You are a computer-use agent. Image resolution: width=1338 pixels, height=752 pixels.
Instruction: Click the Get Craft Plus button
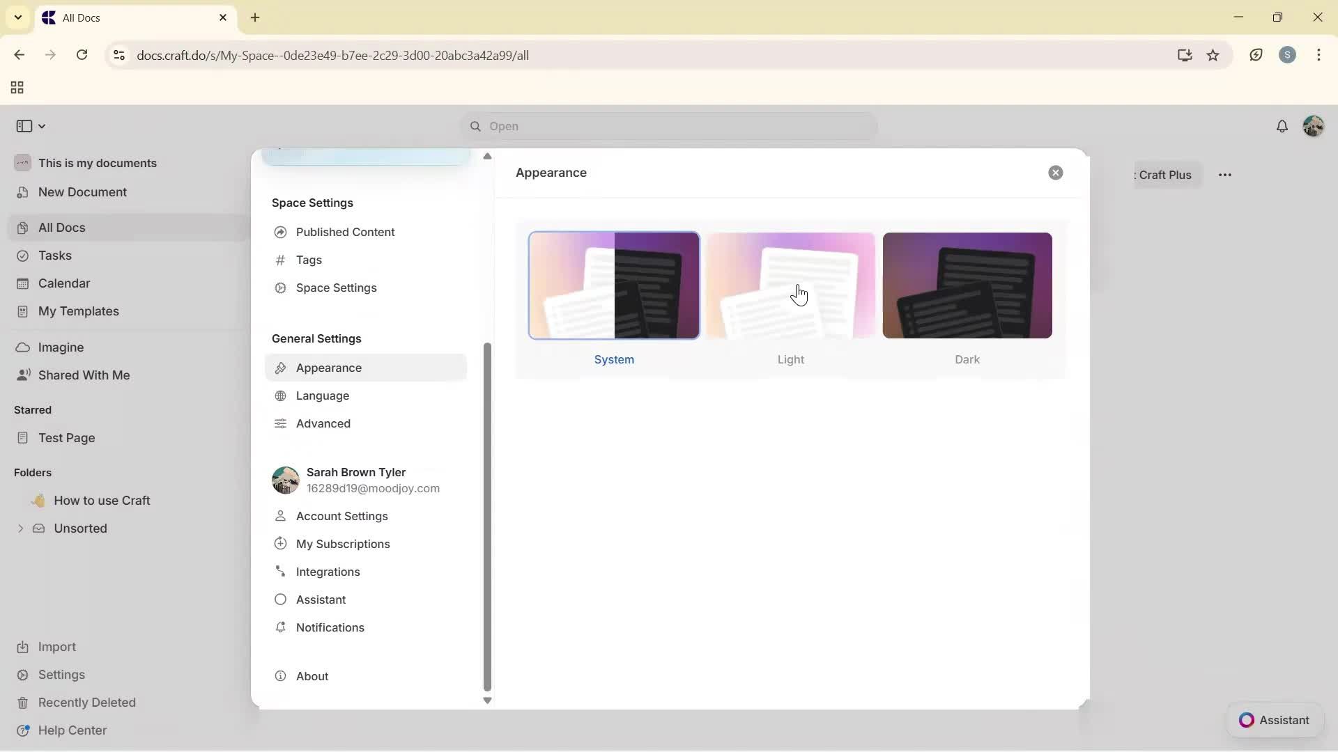coord(1164,175)
